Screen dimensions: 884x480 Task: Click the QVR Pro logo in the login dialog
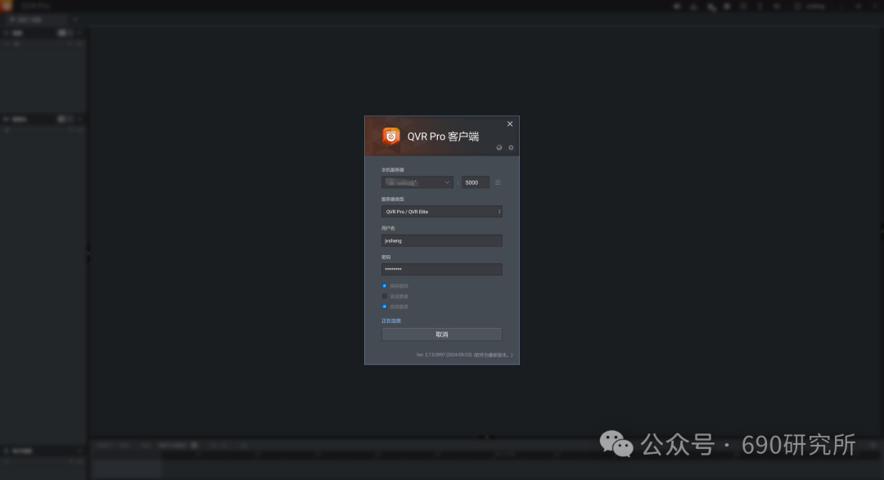pyautogui.click(x=390, y=137)
